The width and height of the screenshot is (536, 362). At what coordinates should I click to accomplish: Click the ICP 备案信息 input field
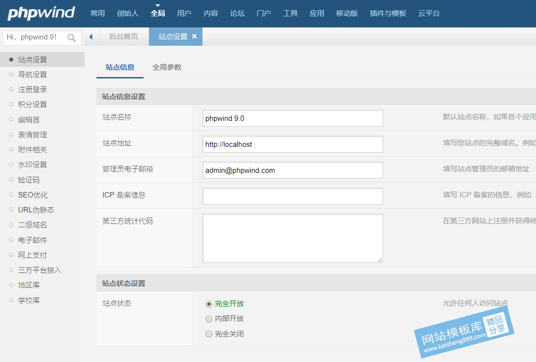click(x=293, y=196)
